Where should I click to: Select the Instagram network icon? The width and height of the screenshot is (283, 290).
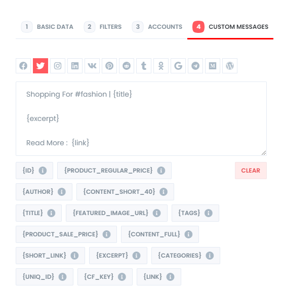tap(58, 66)
